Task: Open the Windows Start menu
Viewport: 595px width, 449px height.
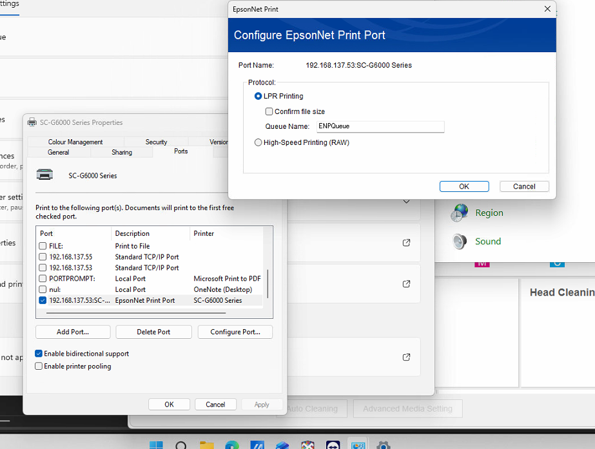Action: click(x=156, y=445)
